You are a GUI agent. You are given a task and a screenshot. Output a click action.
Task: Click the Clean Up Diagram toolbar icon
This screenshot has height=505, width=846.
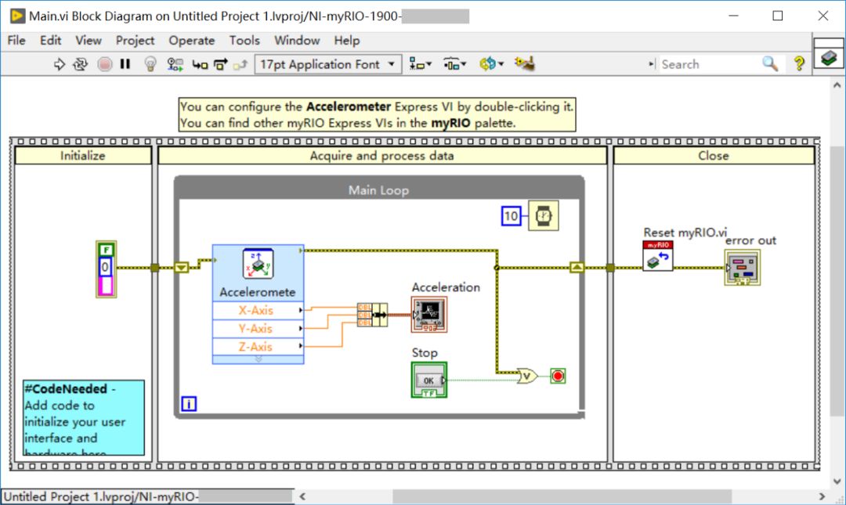click(526, 64)
